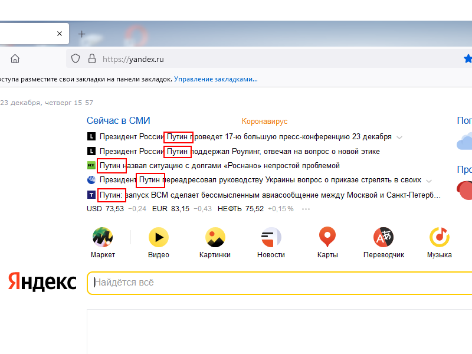Click source icon beside ВСМ headline
This screenshot has height=354, width=472.
click(91, 195)
